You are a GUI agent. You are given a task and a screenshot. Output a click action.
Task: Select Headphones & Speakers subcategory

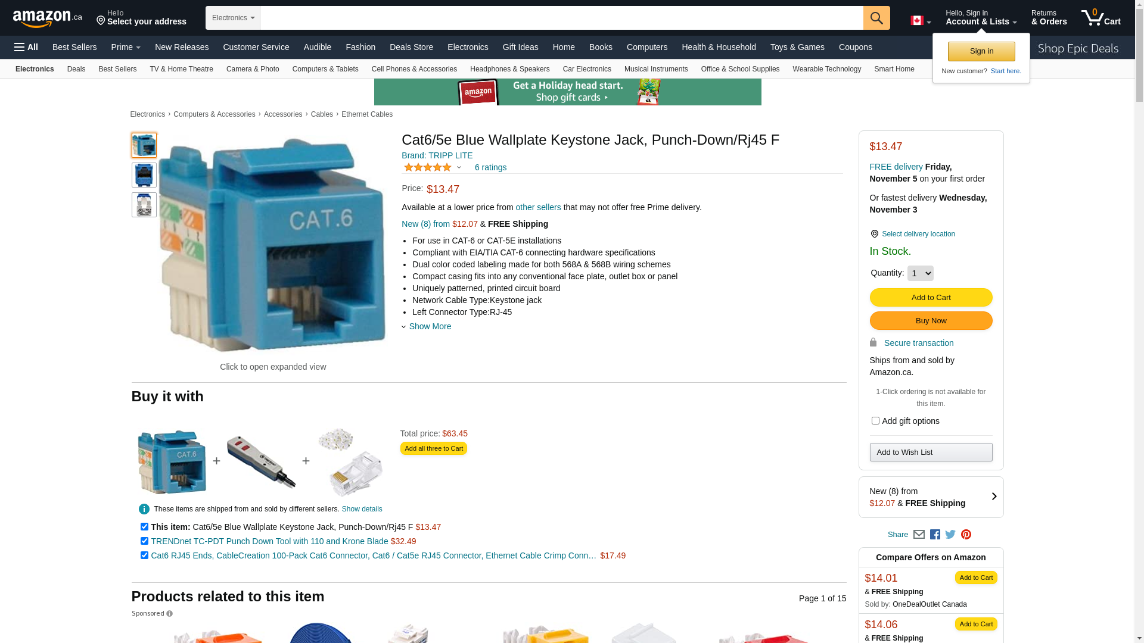click(509, 69)
